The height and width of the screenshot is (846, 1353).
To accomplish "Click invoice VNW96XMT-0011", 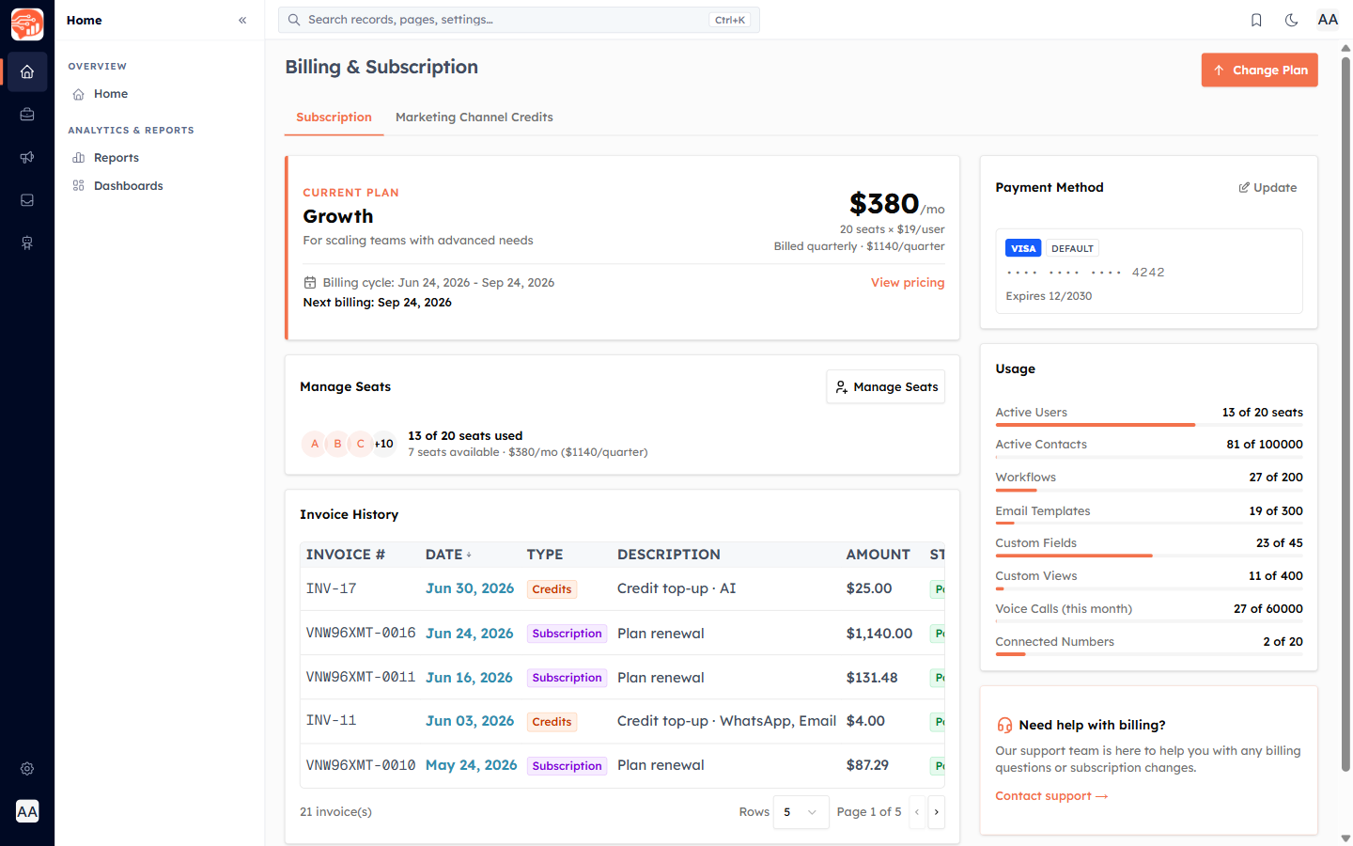I will point(361,677).
